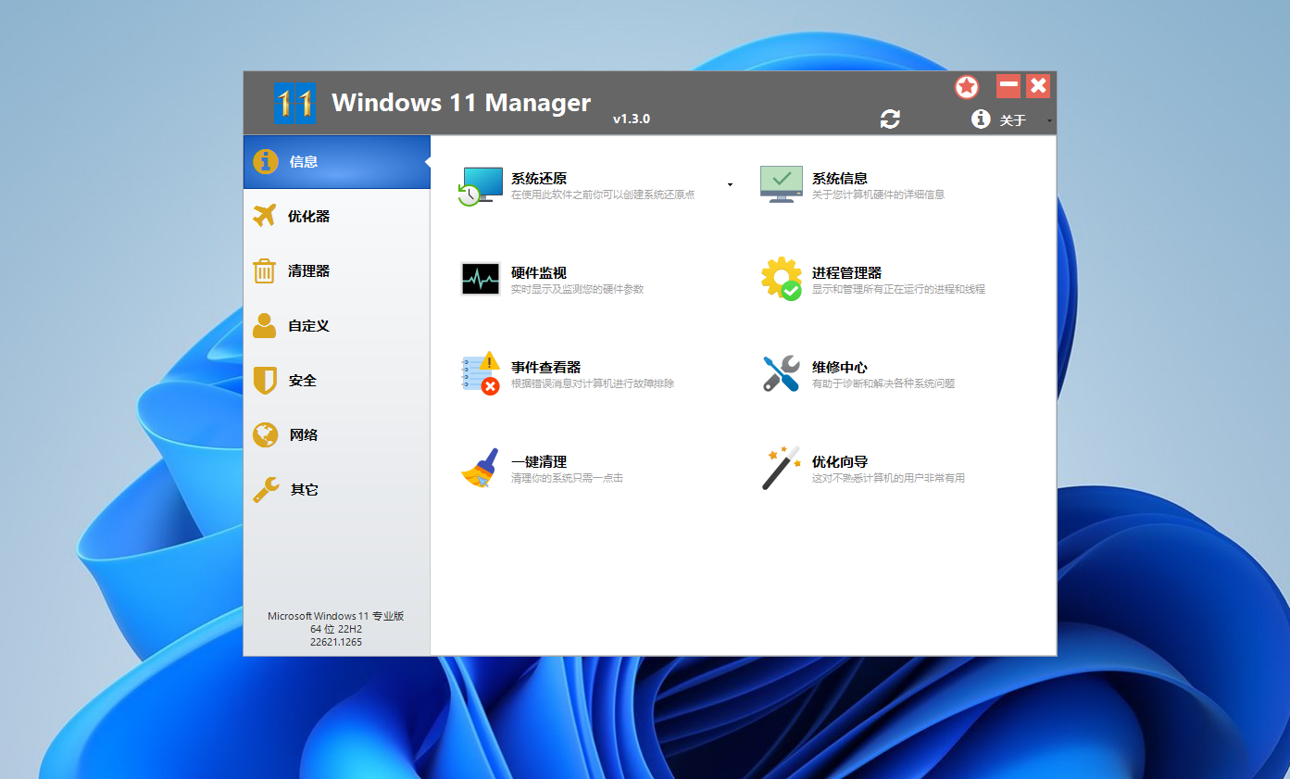Open the 优化器 airplane tab

coord(337,216)
